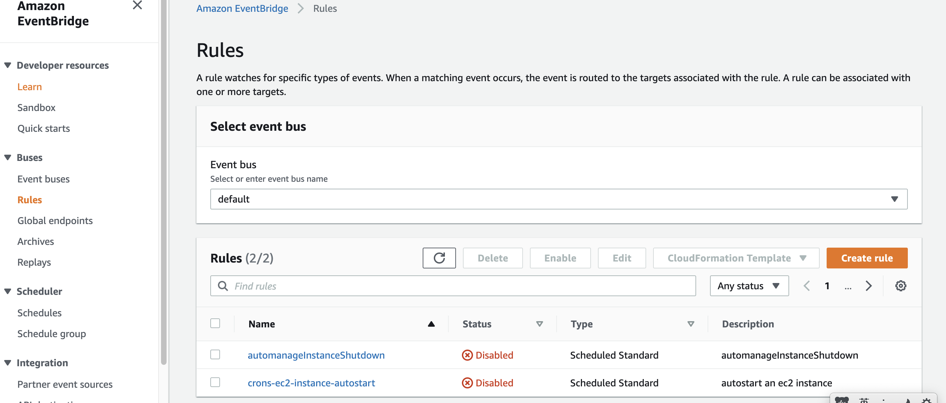Click into the Find rules search field
The image size is (946, 403).
pyautogui.click(x=459, y=286)
